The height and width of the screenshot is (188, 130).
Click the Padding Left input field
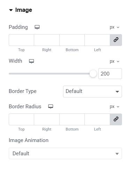[x=97, y=40]
